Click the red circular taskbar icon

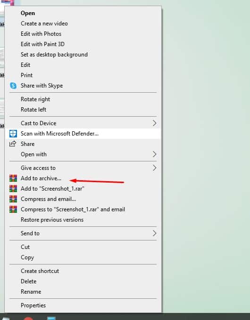click(x=28, y=319)
